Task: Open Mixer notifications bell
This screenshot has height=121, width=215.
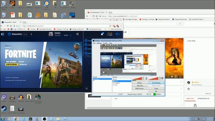Action: (x=102, y=34)
